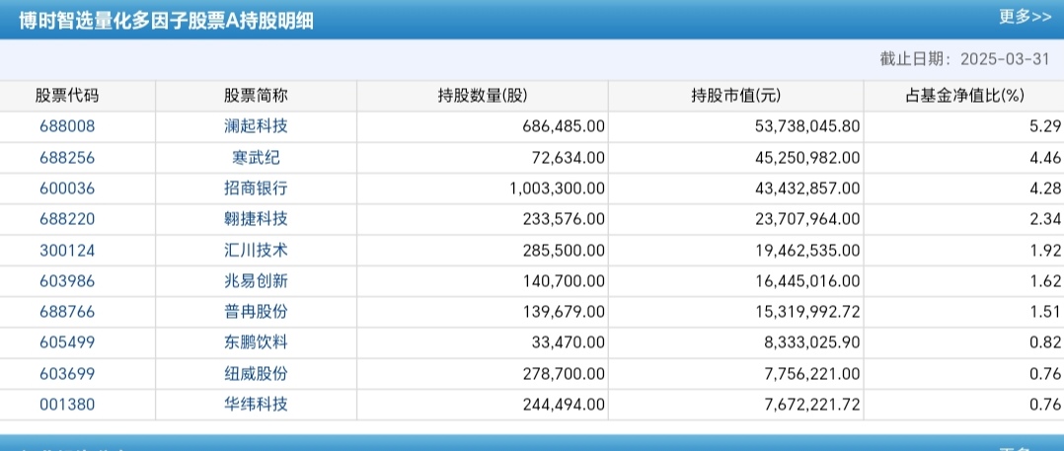Screen dimensions: 1064x451
Task: Open stock code 300124 link
Action: pos(67,250)
